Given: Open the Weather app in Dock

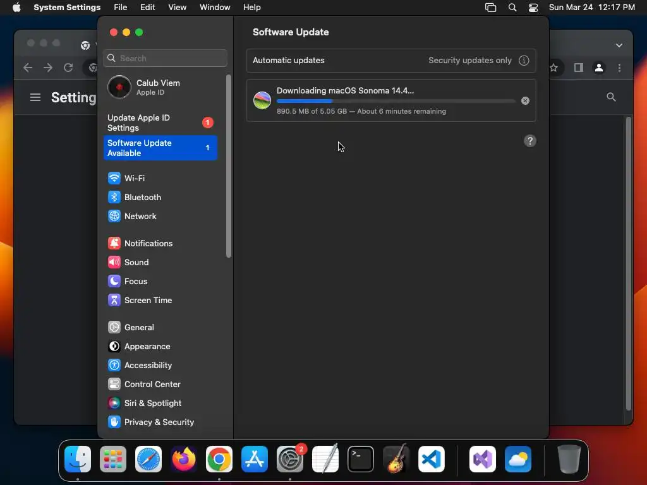Looking at the screenshot, I should coord(518,459).
